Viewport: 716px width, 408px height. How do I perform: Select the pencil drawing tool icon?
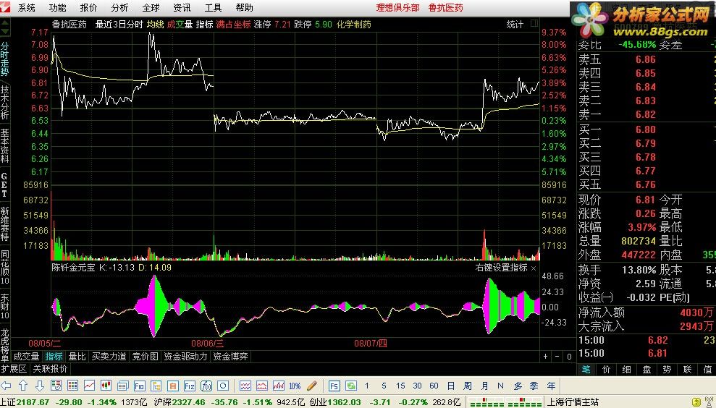click(312, 386)
